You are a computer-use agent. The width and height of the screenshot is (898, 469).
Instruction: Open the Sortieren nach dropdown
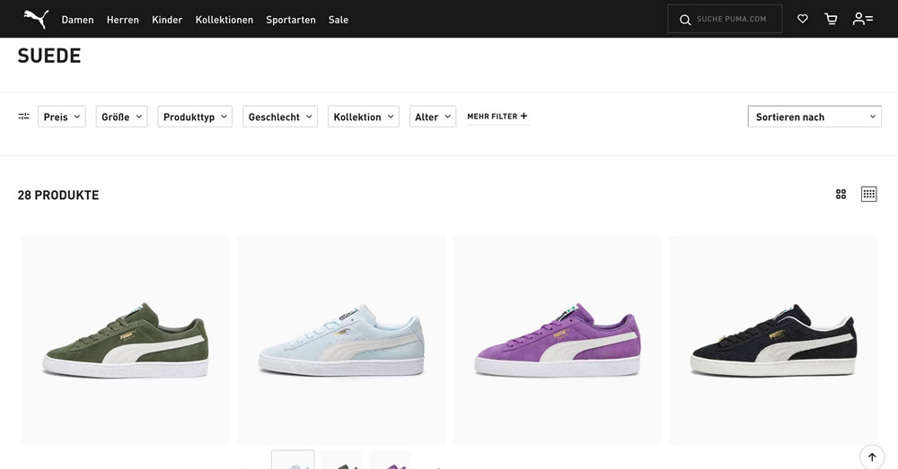point(814,117)
